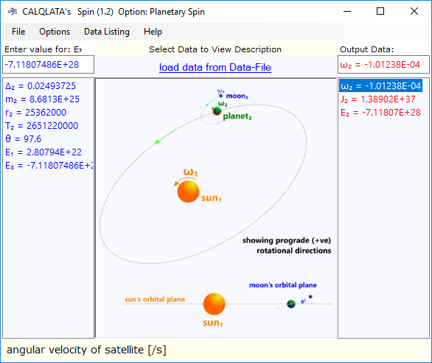Click the sun₁ sphere in orbital plane view
432x363 pixels.
(x=214, y=304)
